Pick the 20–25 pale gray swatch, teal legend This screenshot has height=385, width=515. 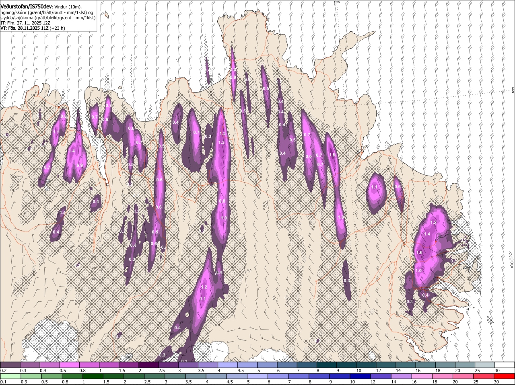pyautogui.click(x=464, y=365)
